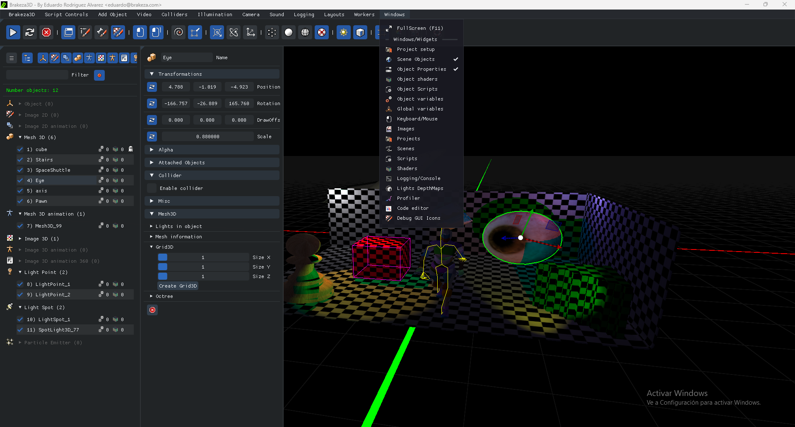The image size is (795, 427).
Task: Click the Size X slider
Action: pyautogui.click(x=203, y=257)
